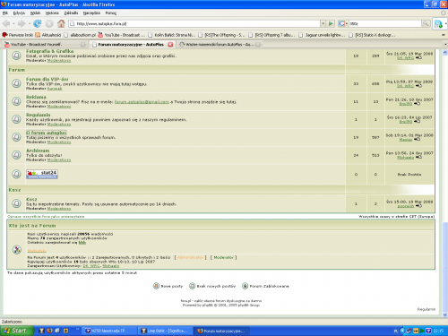The image size is (448, 336).
Task: Close the Forum motoryzacyjne tab
Action: [x=170, y=44]
